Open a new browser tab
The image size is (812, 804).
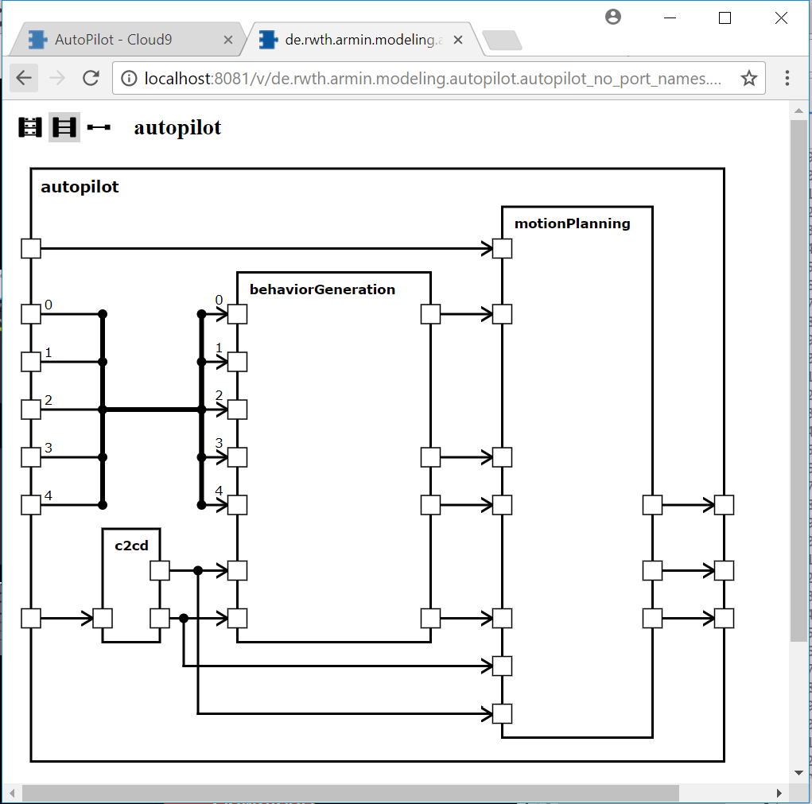tap(502, 41)
